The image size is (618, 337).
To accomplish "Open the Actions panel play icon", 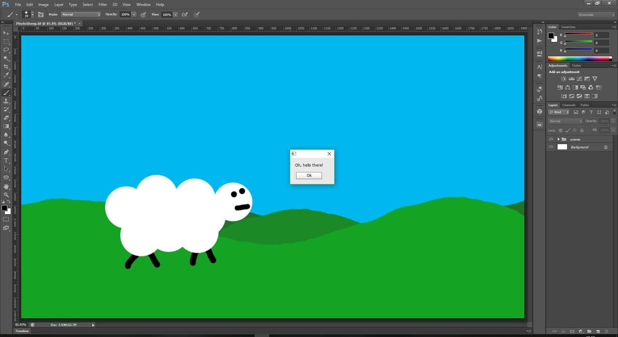I will 539,41.
